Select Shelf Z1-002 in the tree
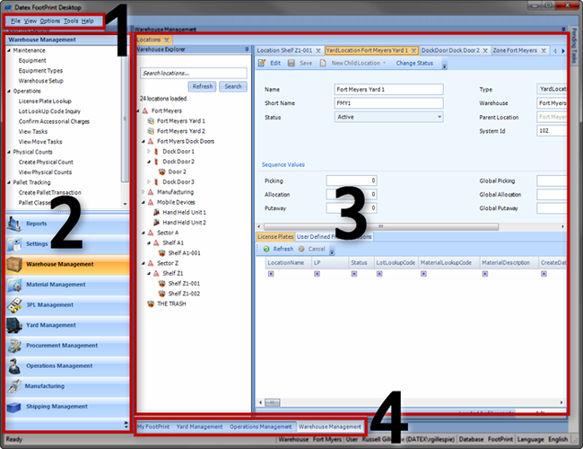583x449 pixels. (184, 294)
